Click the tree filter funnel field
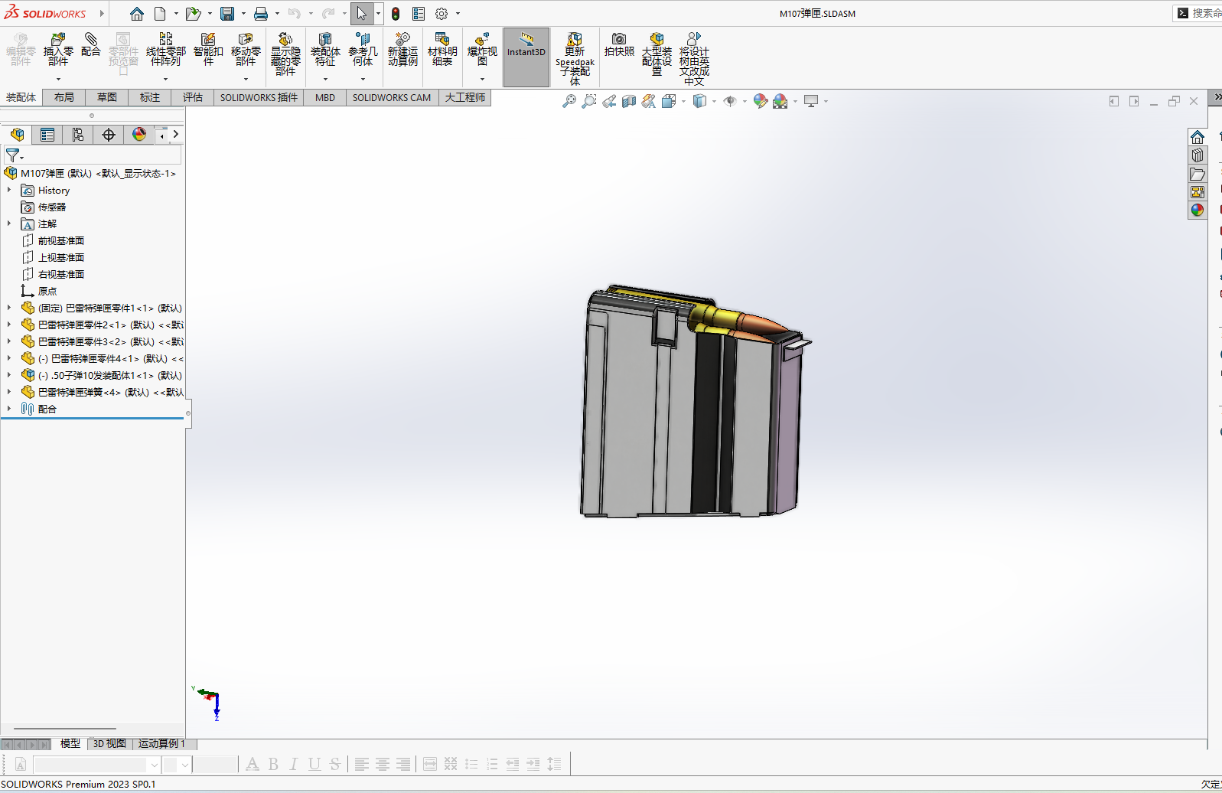This screenshot has width=1222, height=793. point(93,155)
